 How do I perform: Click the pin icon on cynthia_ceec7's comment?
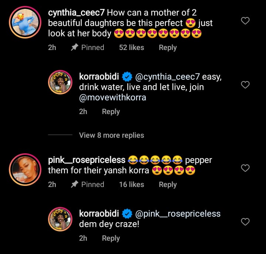tap(74, 47)
